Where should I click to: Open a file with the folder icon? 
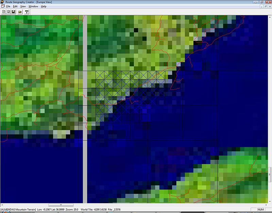click(20, 12)
